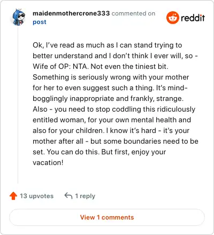The image size is (214, 235).
Task: Open the maidenmothercrone333 username link
Action: tap(71, 13)
